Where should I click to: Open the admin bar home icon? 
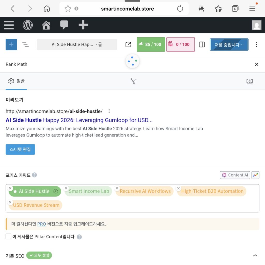click(x=46, y=25)
